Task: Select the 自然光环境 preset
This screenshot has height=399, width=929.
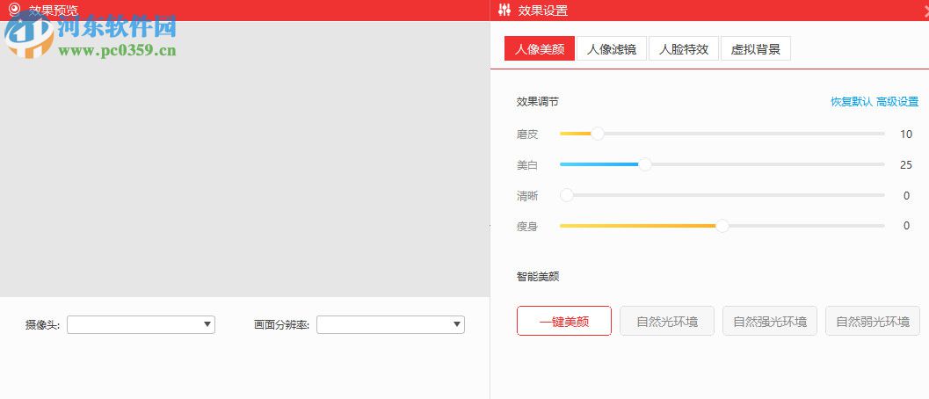Action: (667, 322)
